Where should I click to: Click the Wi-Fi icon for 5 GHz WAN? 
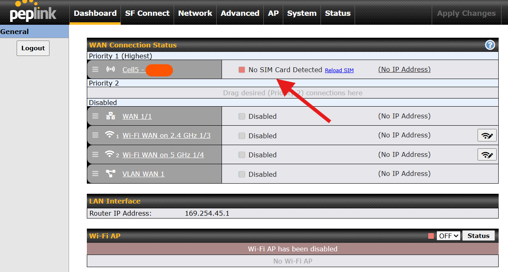[x=109, y=154]
